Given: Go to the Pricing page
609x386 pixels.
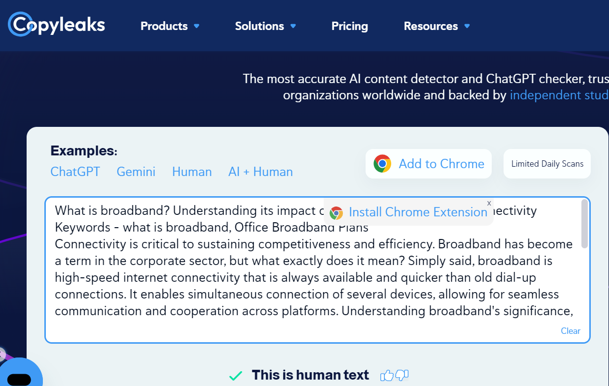Looking at the screenshot, I should (x=350, y=26).
